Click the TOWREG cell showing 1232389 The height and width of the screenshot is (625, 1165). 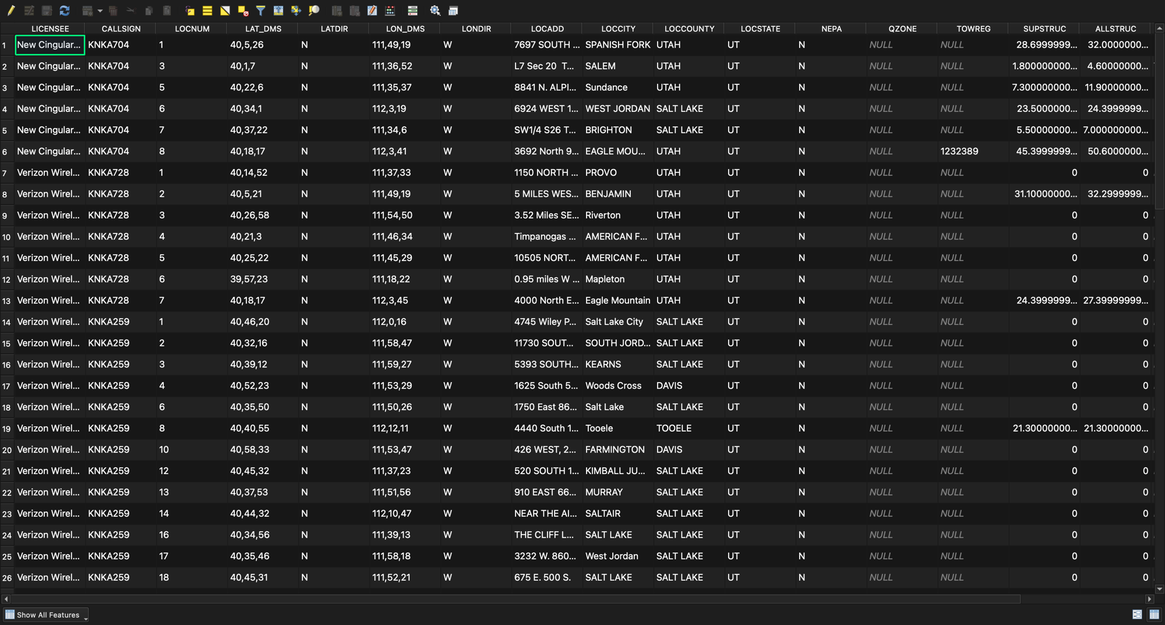974,151
